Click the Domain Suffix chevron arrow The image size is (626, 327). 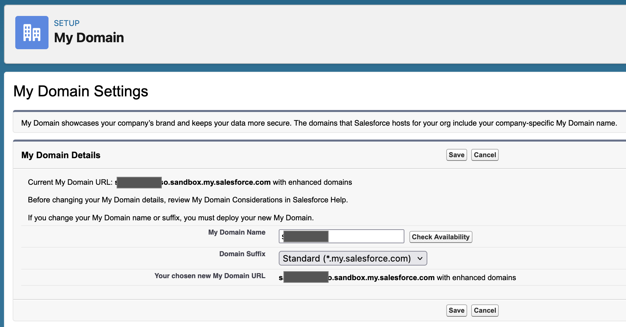(420, 258)
